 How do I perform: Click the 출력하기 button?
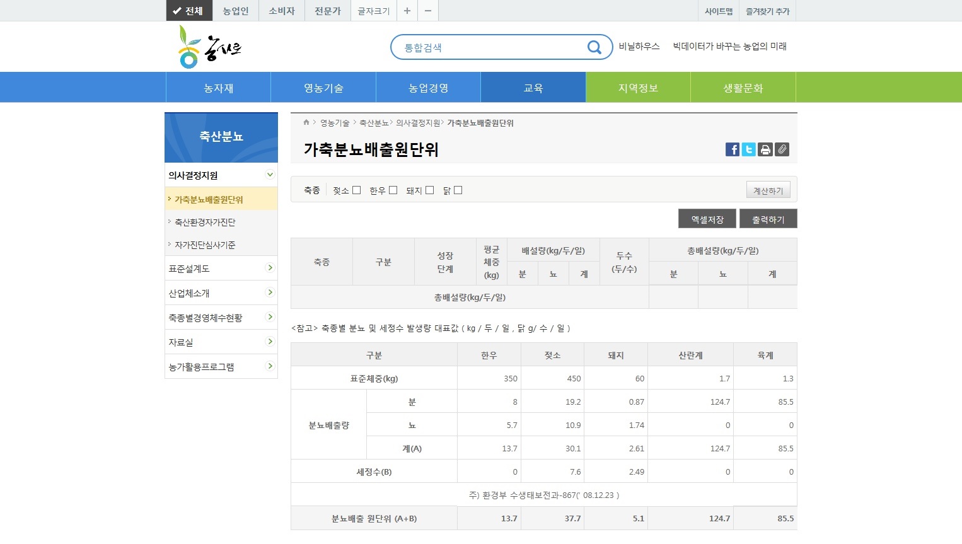[x=768, y=219]
